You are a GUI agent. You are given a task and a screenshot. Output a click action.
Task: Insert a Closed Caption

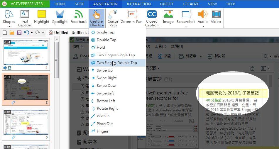point(152,18)
